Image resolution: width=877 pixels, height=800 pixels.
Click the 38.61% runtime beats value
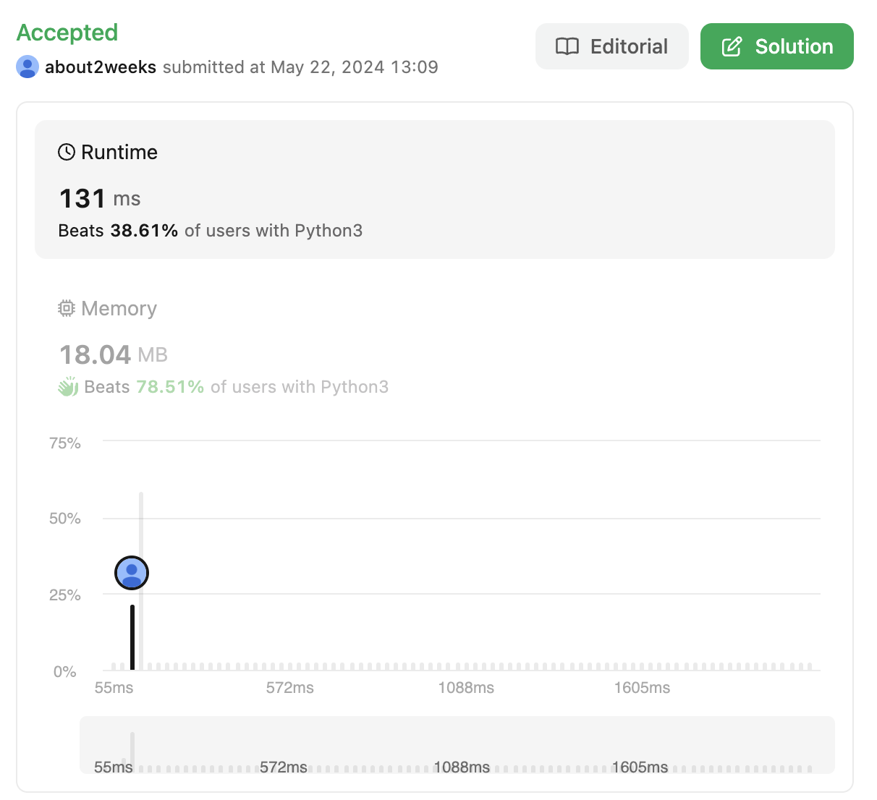click(144, 231)
